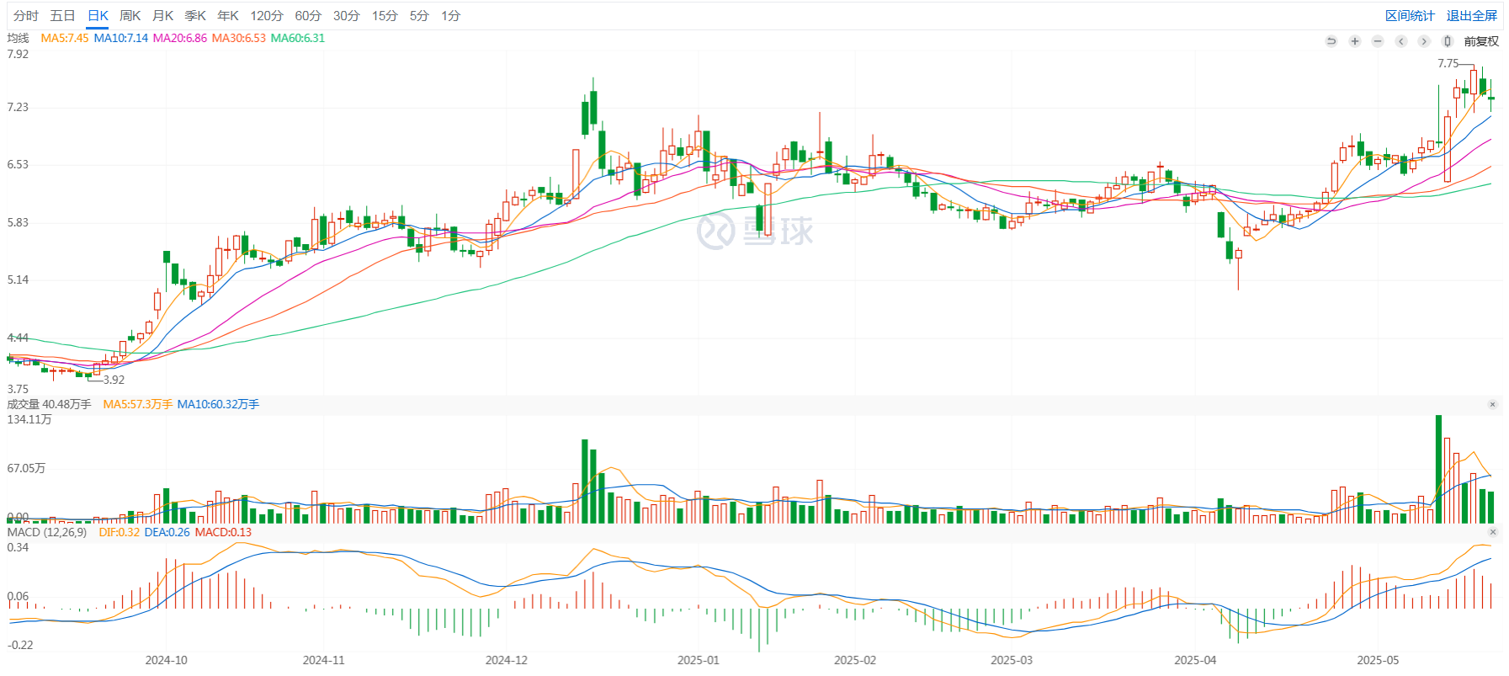
Task: Switch to the 周K weekly chart tab
Action: point(130,16)
